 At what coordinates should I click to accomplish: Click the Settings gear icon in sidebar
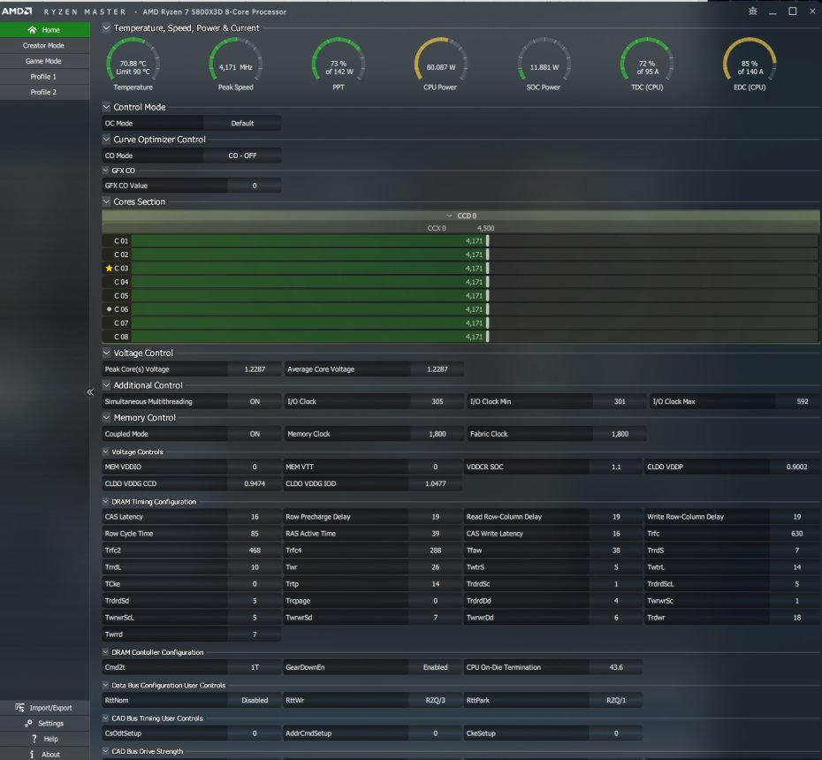[x=28, y=723]
